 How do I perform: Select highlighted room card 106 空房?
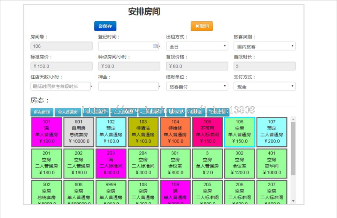coord(240,132)
